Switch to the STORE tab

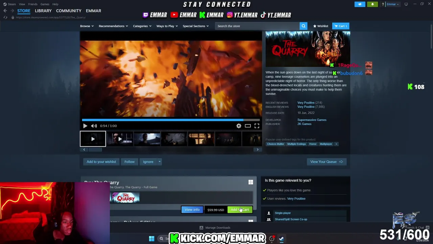pos(24,11)
